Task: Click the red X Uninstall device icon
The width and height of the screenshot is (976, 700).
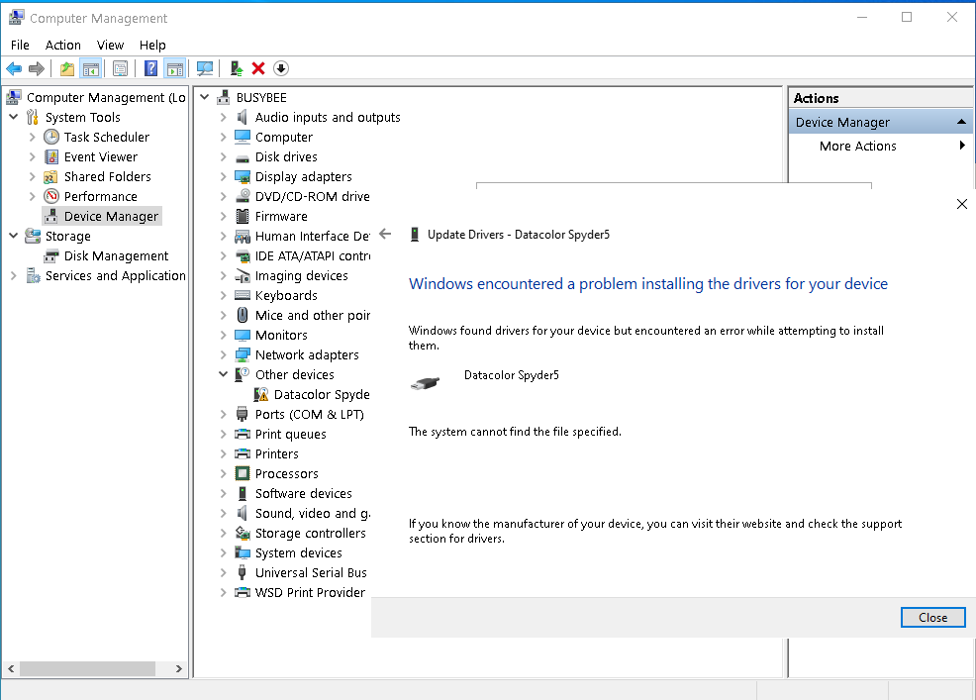Action: pyautogui.click(x=258, y=68)
